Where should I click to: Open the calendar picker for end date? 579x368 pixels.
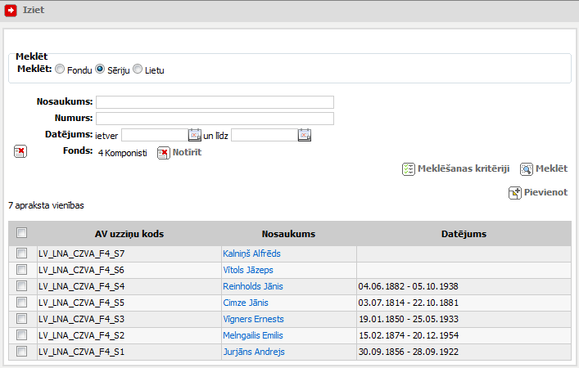click(x=305, y=135)
